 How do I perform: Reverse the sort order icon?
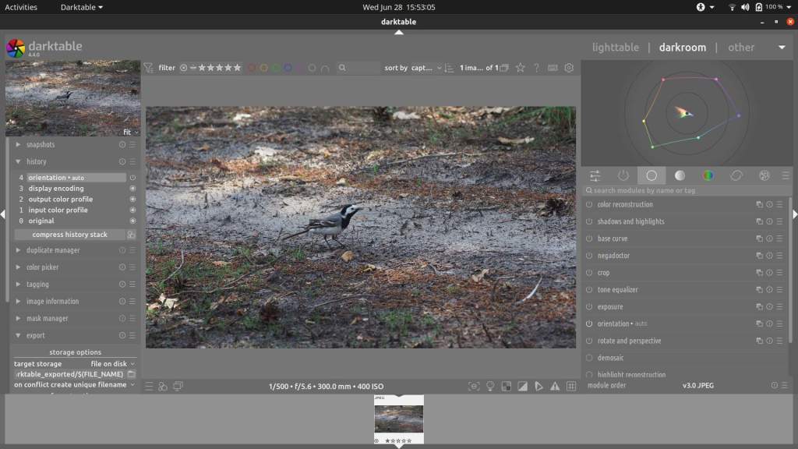[x=449, y=68]
